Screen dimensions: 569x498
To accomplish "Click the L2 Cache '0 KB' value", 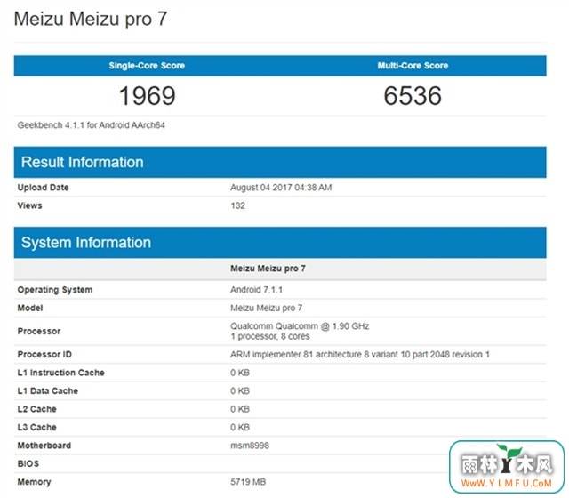I will (240, 409).
